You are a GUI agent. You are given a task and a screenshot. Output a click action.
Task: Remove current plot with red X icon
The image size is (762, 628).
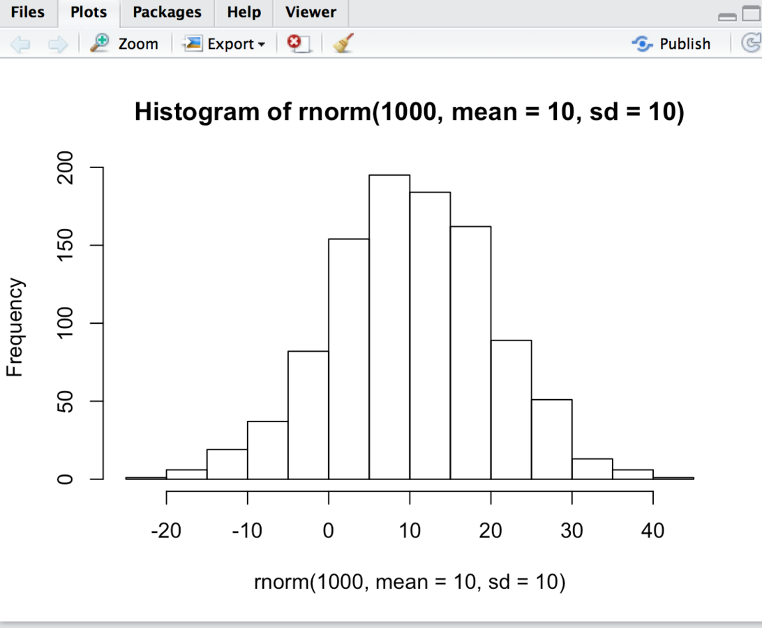pyautogui.click(x=299, y=43)
